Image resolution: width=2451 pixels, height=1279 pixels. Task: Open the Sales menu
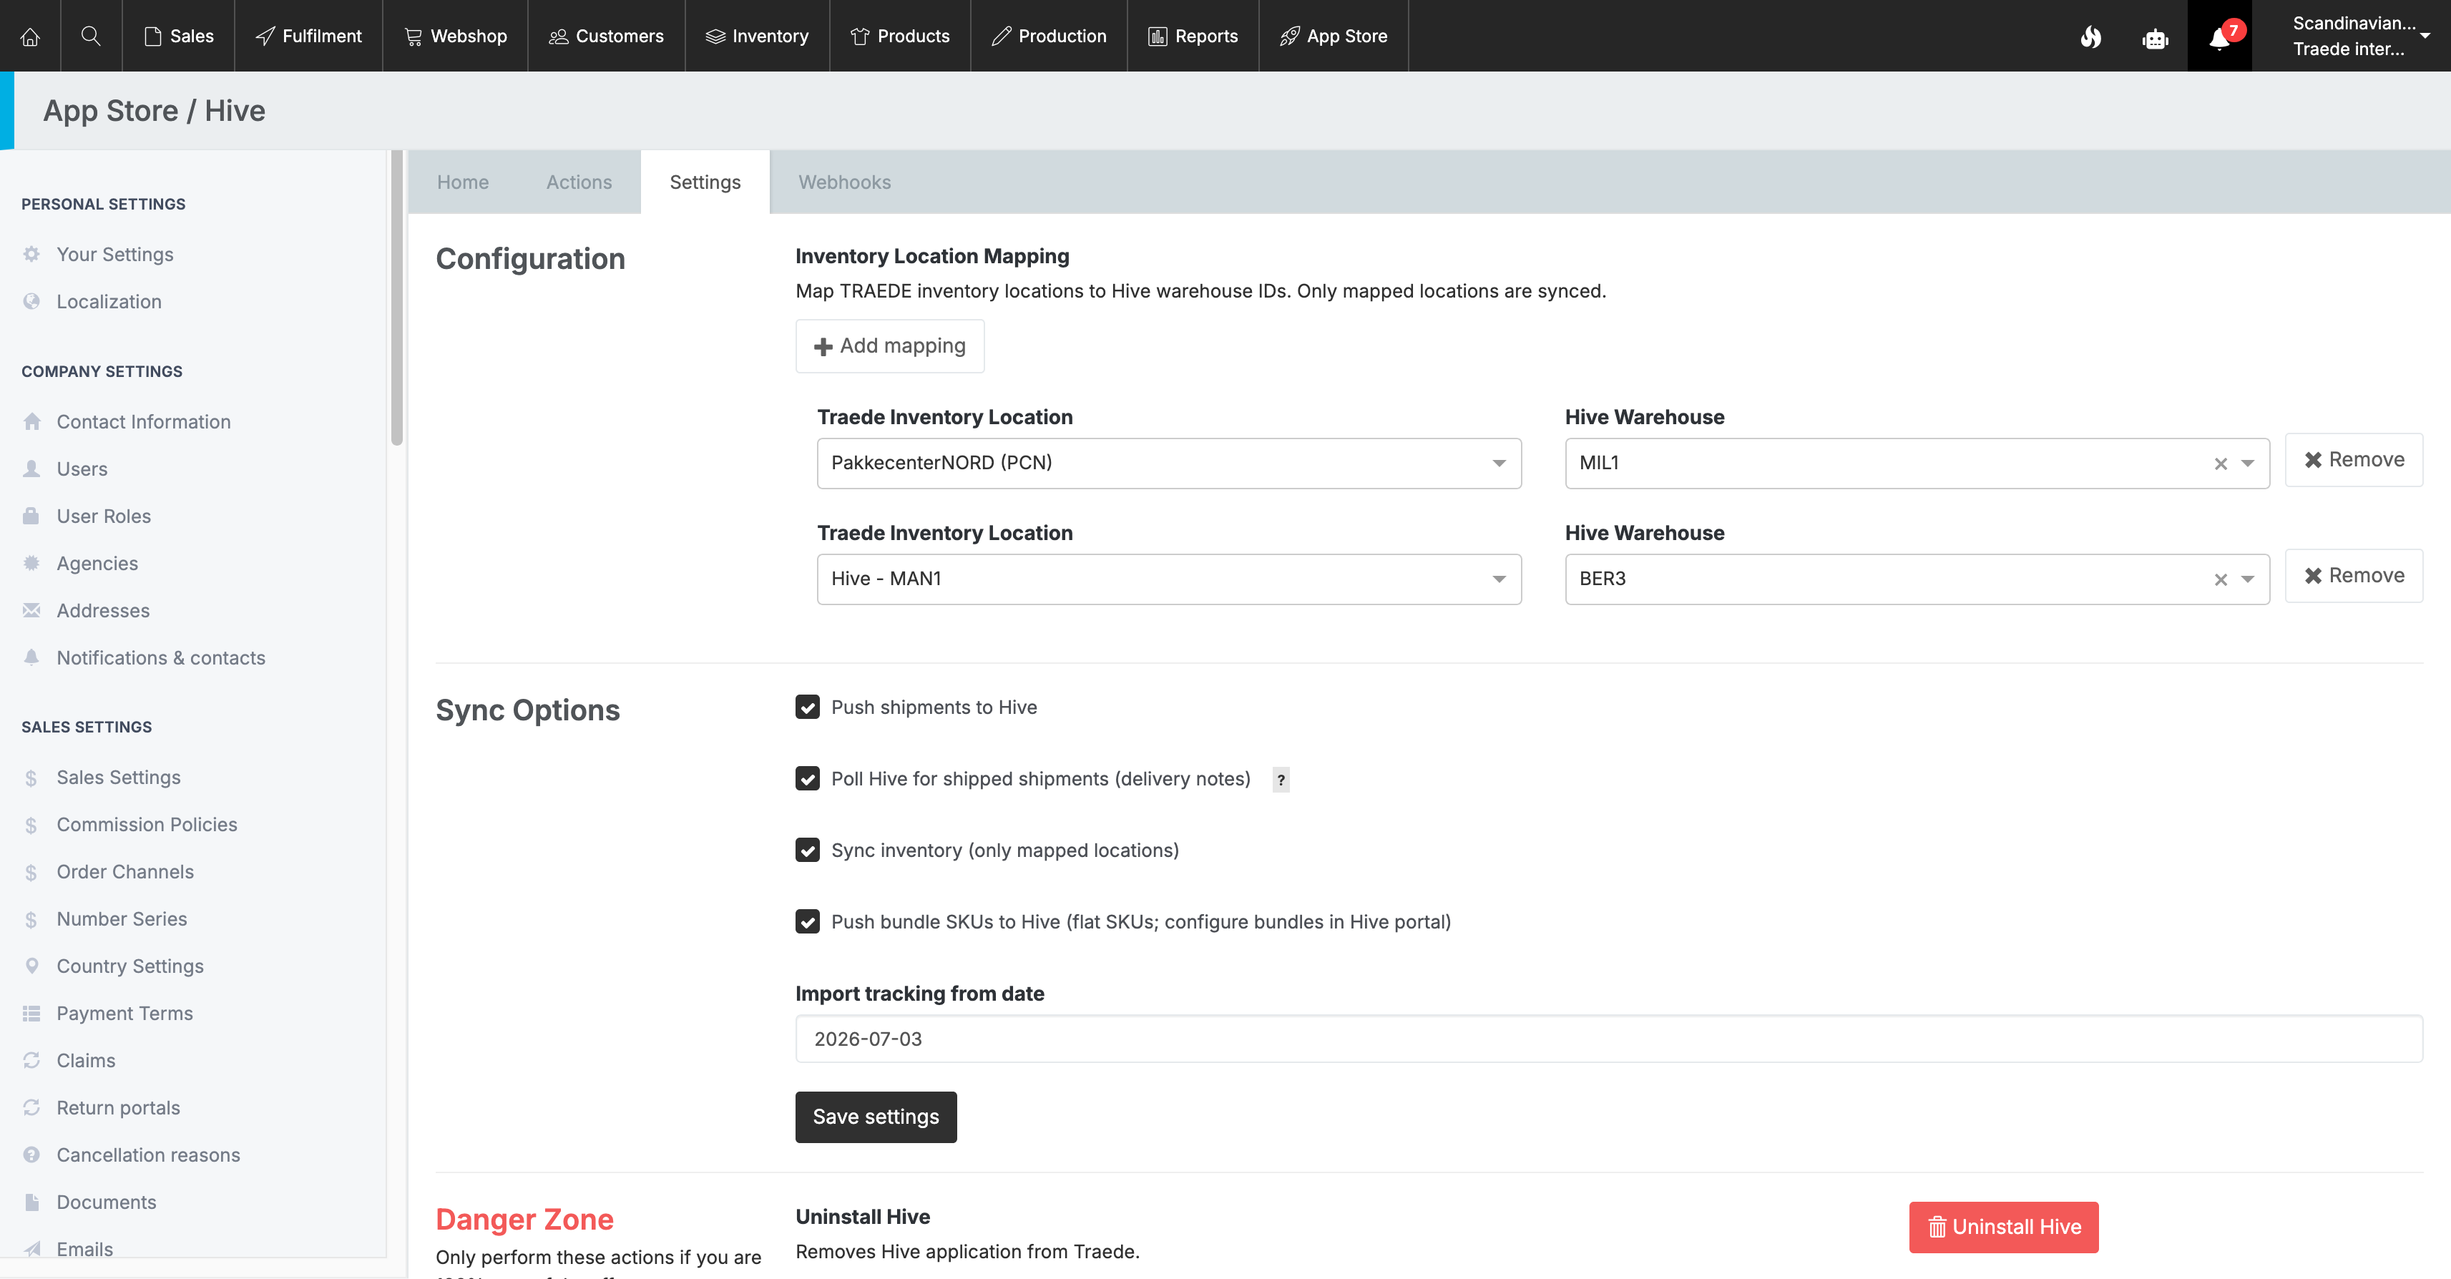[178, 36]
